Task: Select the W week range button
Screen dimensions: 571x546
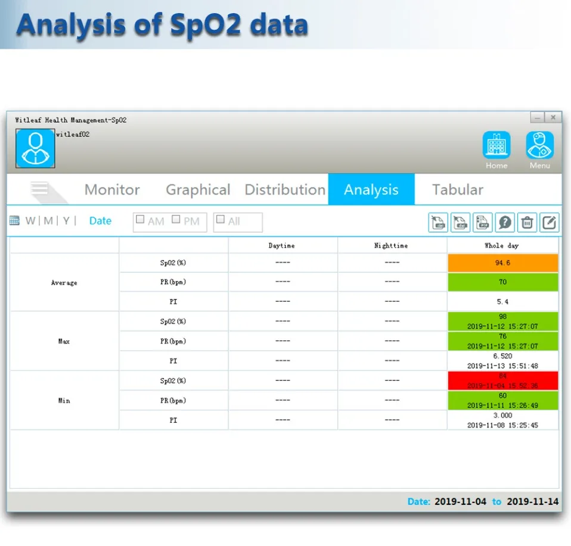Action: (30, 221)
